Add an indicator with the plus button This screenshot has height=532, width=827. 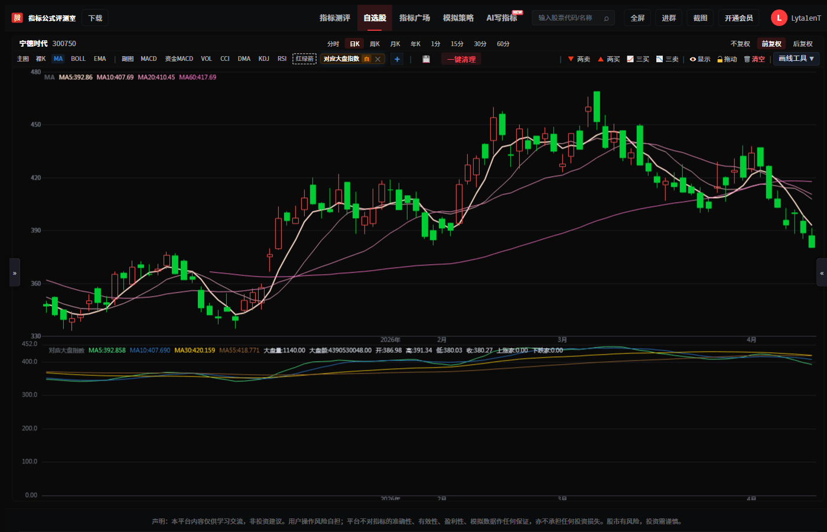coord(397,59)
